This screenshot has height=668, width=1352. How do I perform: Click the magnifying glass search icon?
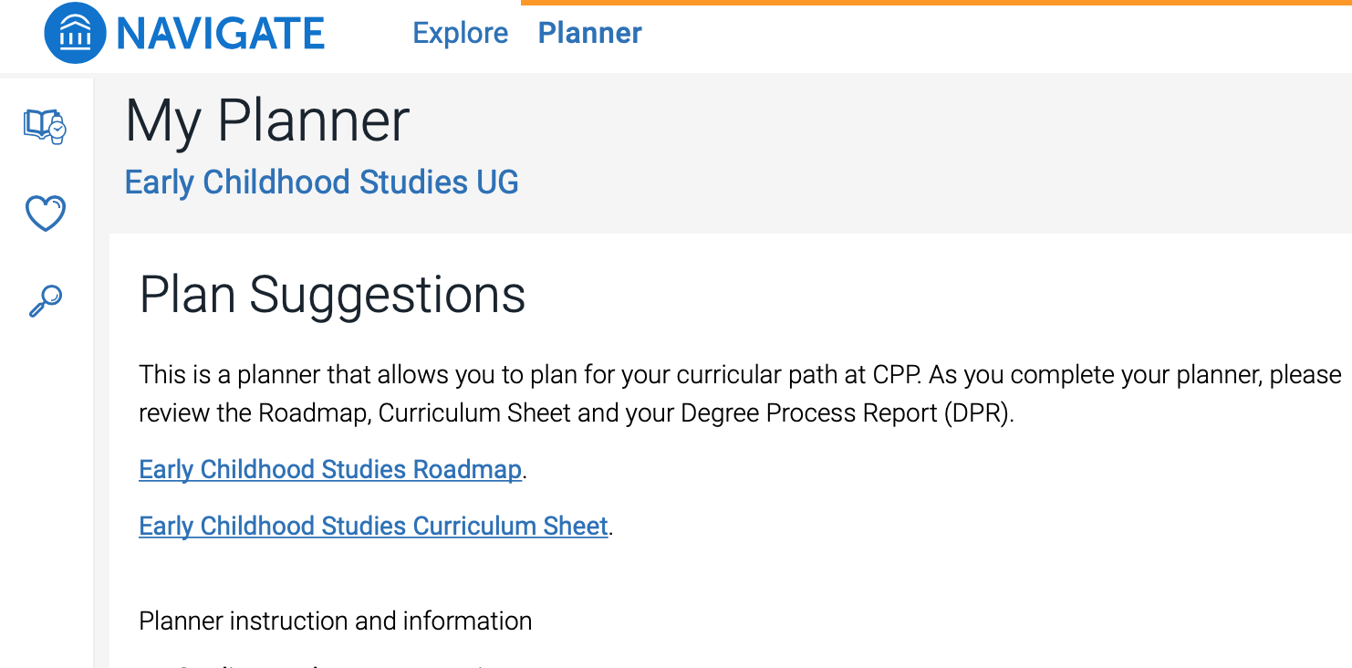45,301
